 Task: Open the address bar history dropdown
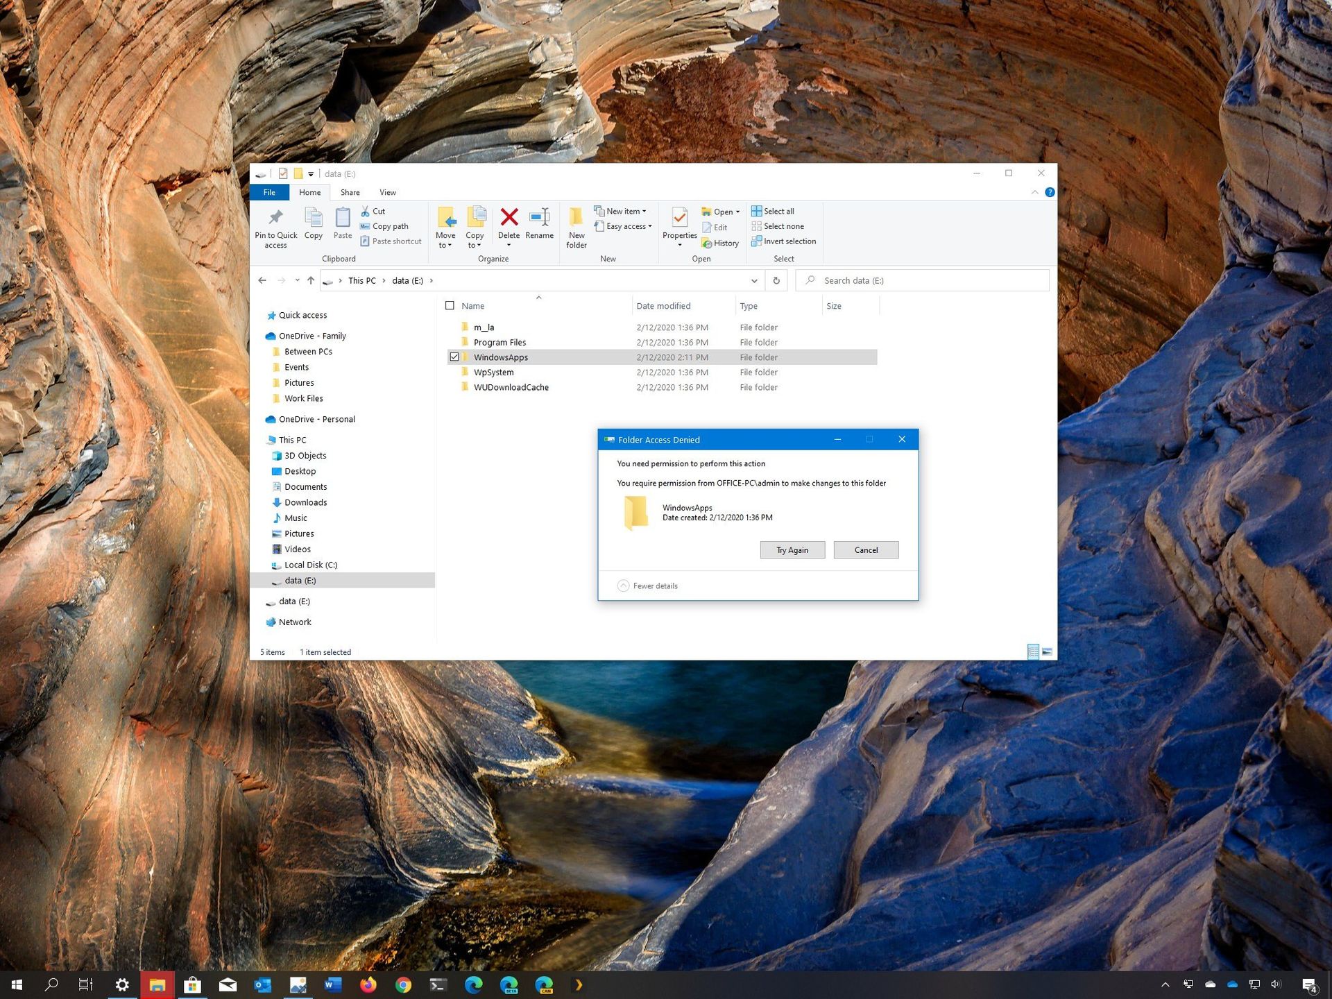(754, 280)
